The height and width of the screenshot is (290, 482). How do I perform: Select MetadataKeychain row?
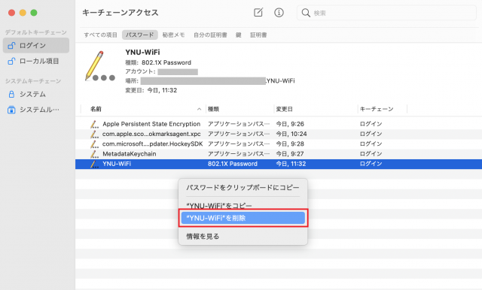pos(279,154)
